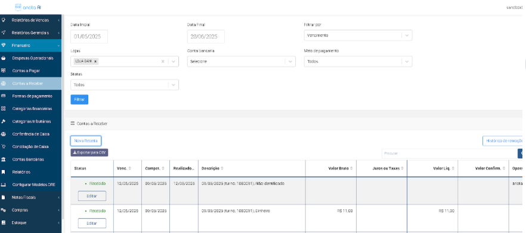Click the Conferência de Caixa scale icon

click(x=4, y=134)
